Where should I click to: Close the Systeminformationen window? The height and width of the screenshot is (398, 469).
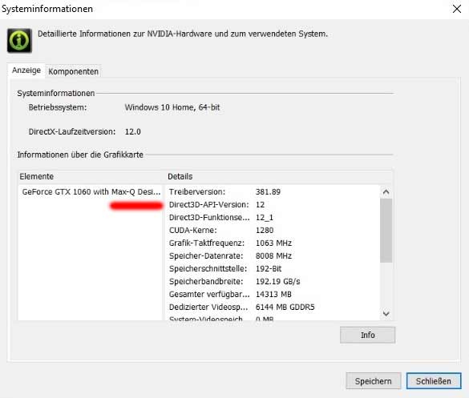point(457,9)
